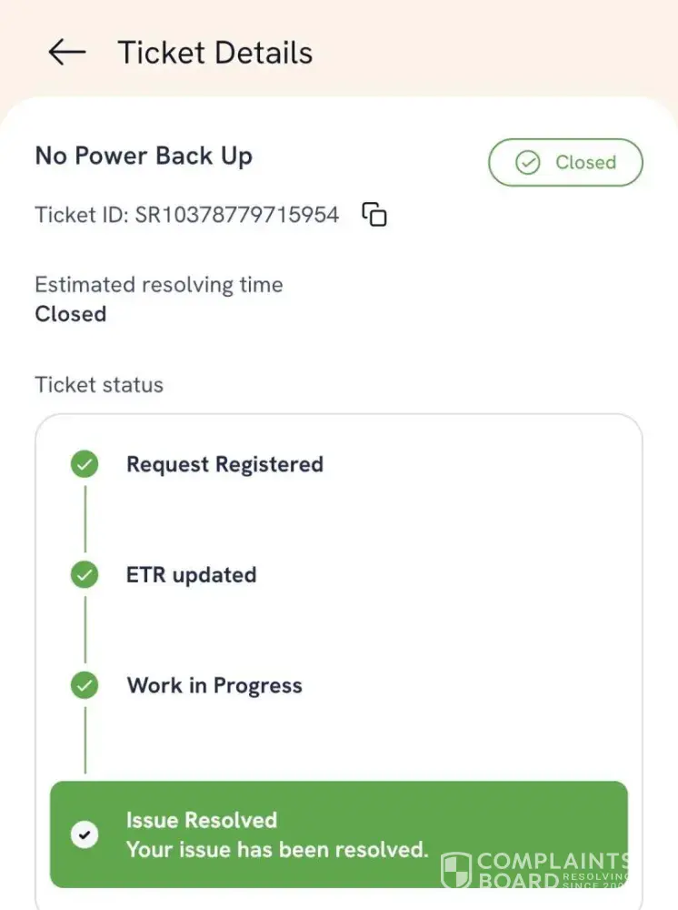This screenshot has width=678, height=910.
Task: Click the green check beside ETR updated
Action: click(85, 575)
